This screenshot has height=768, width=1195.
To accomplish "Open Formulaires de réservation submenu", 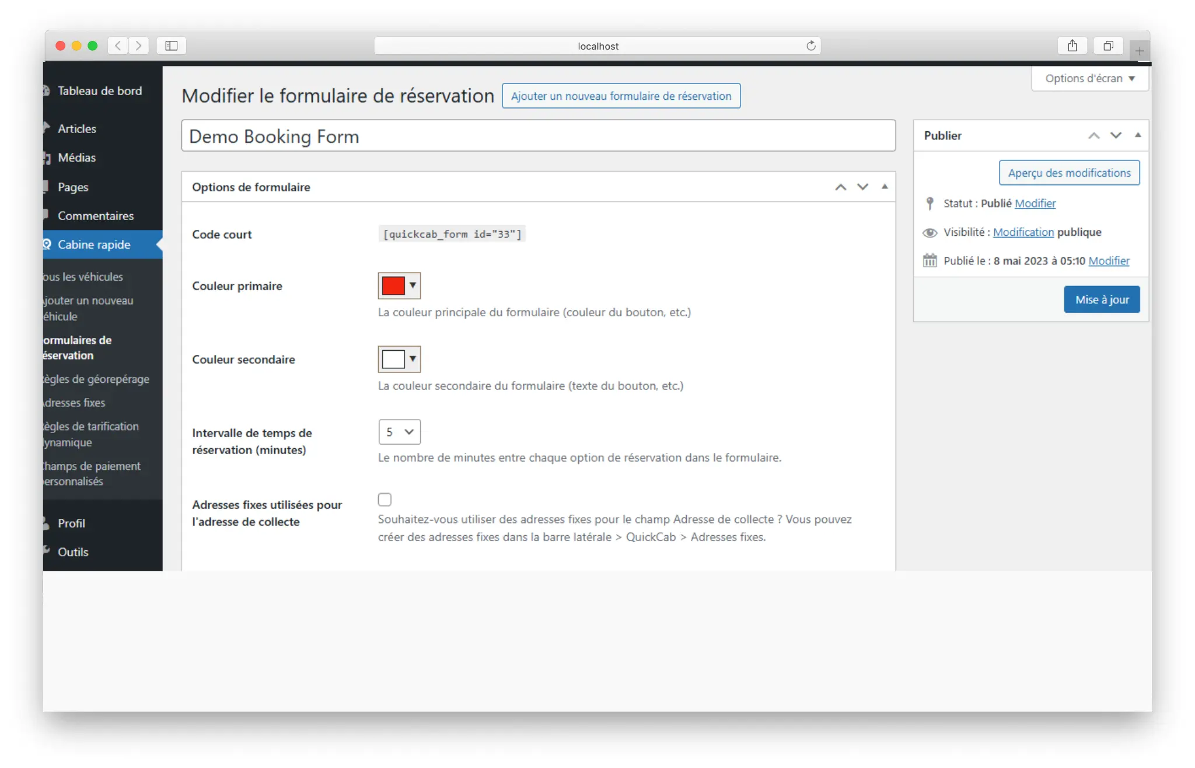I will pyautogui.click(x=77, y=348).
